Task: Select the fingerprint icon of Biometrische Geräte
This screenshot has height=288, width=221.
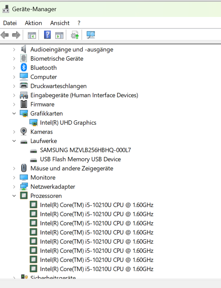Action: [x=24, y=58]
